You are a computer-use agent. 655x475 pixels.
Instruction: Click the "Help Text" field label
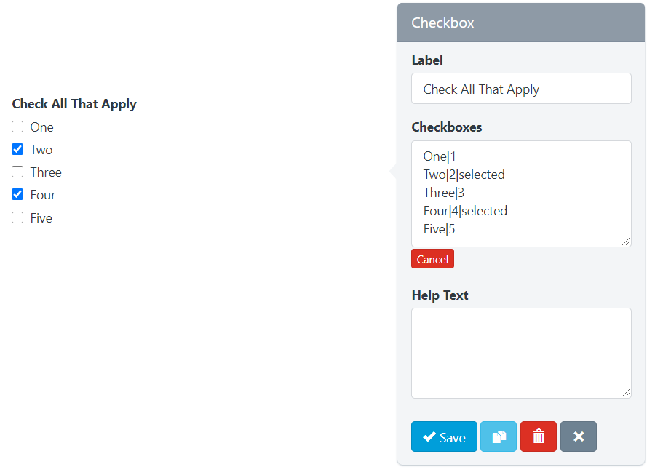coord(440,295)
